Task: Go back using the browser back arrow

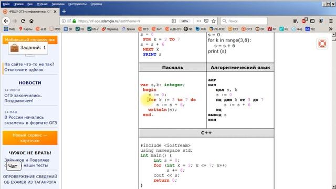Action: click(x=6, y=21)
